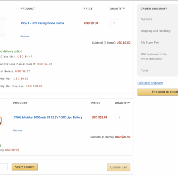Focus the CNHL battery quantity field
Screen dimensions: 178x178
pos(120,118)
